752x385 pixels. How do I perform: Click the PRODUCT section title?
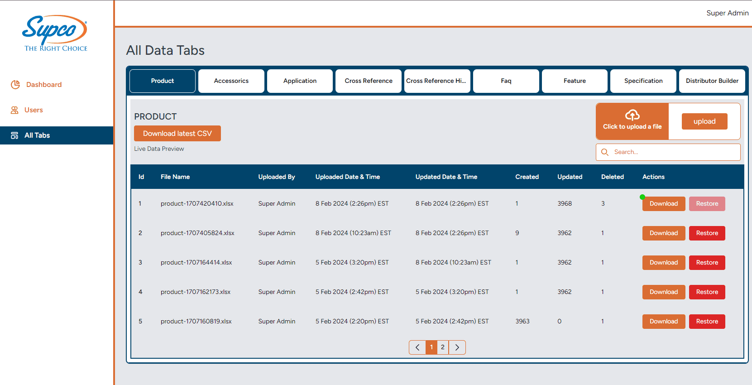click(x=155, y=117)
